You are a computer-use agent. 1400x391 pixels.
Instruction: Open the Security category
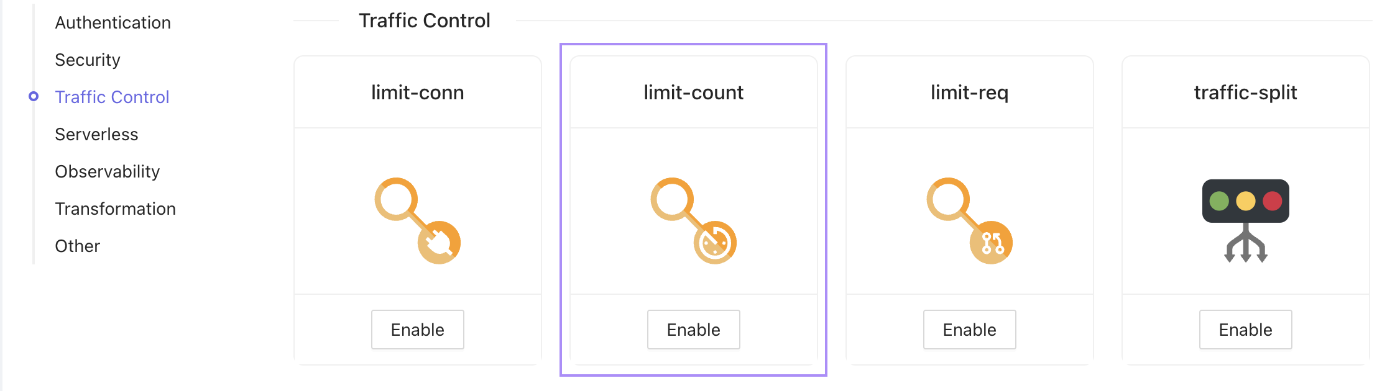click(88, 60)
